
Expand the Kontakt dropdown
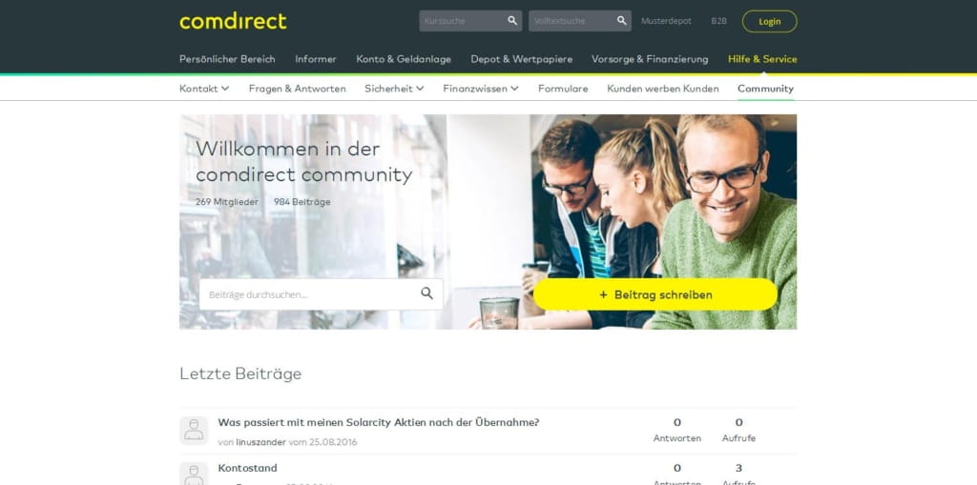pyautogui.click(x=204, y=89)
